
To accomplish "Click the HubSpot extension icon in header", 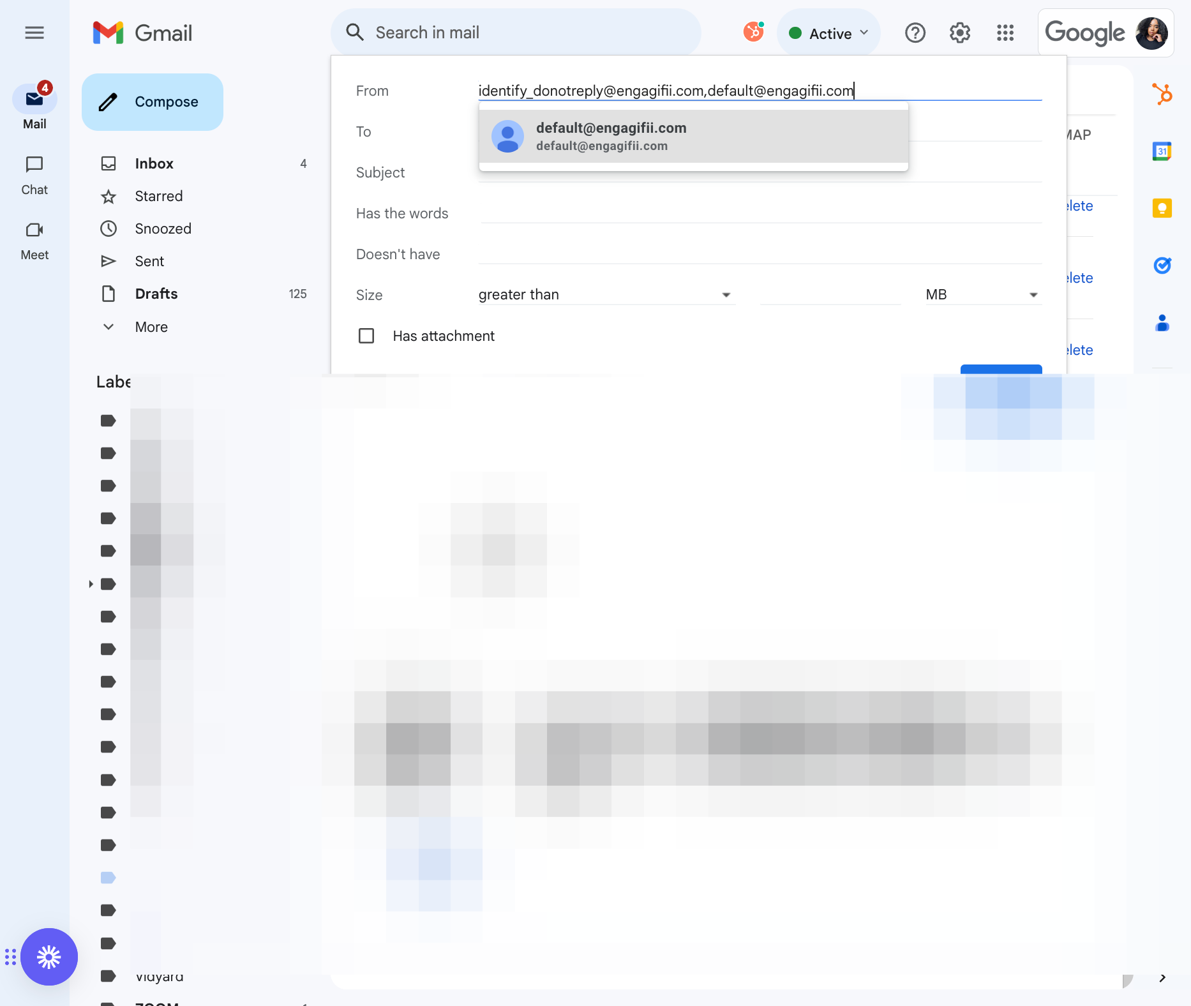I will tap(754, 31).
